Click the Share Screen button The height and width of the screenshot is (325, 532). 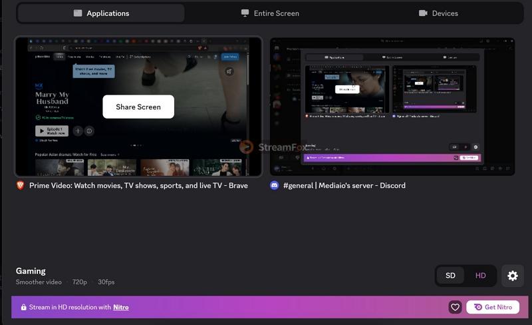point(138,107)
